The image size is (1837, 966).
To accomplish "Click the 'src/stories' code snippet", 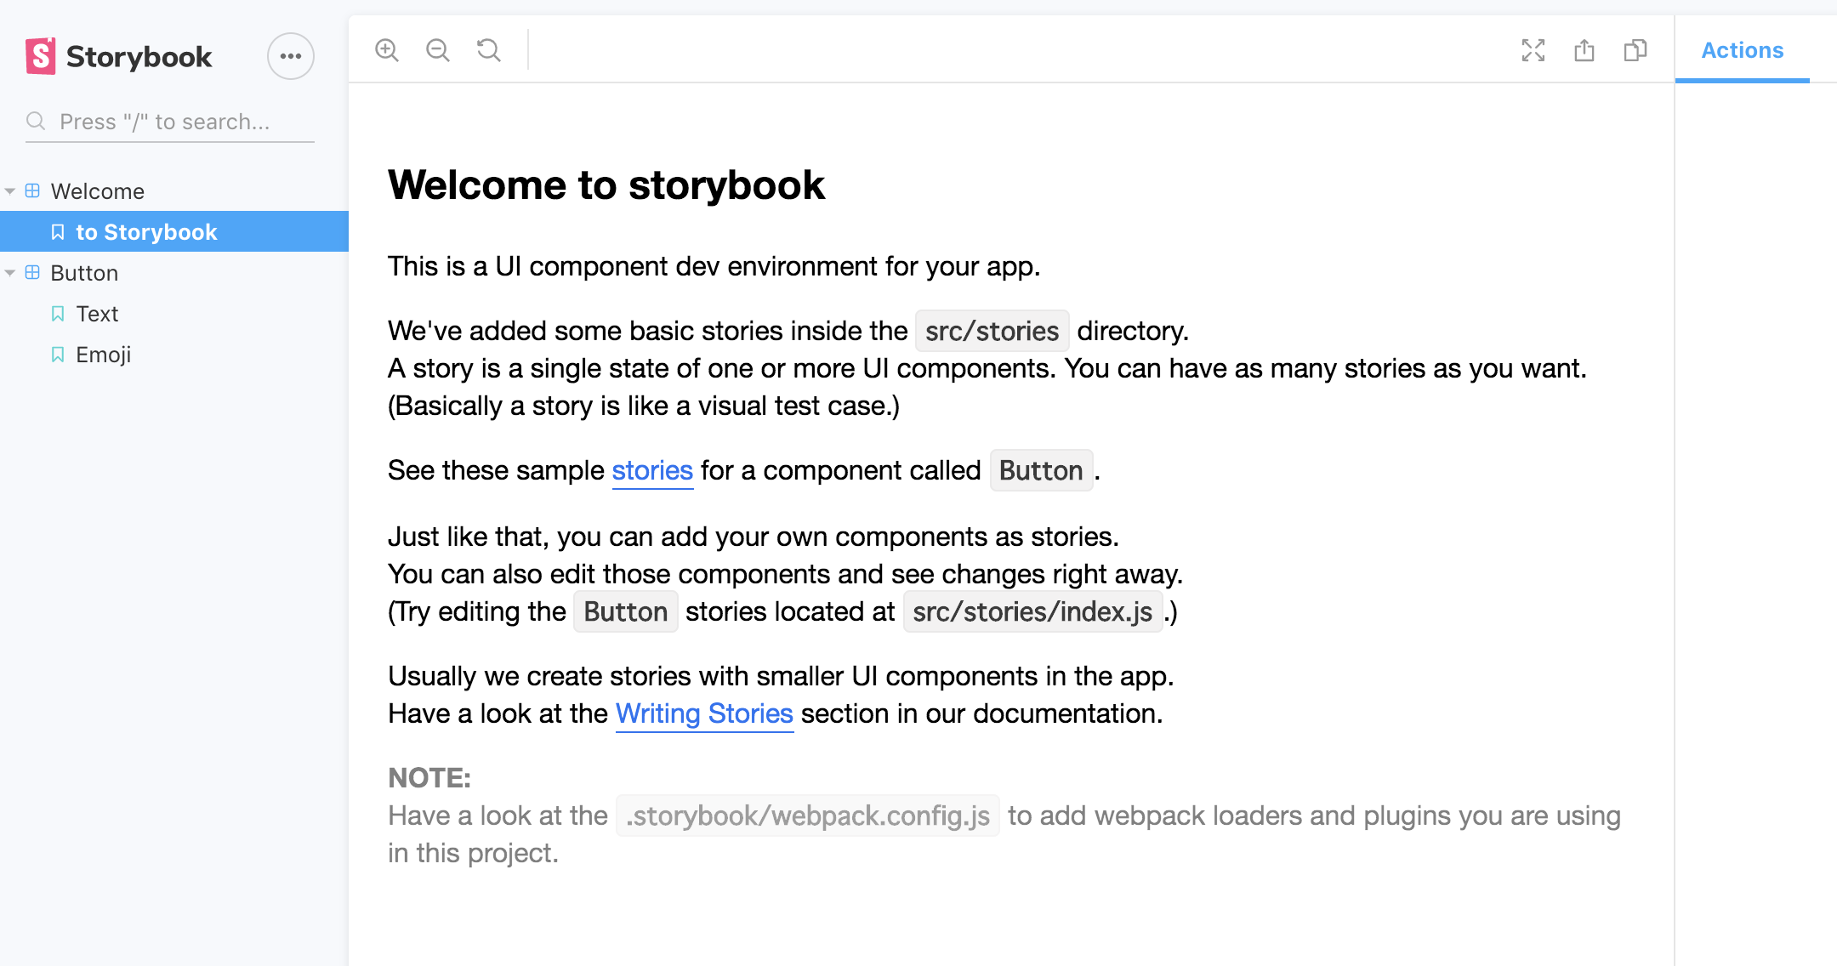I will (992, 331).
